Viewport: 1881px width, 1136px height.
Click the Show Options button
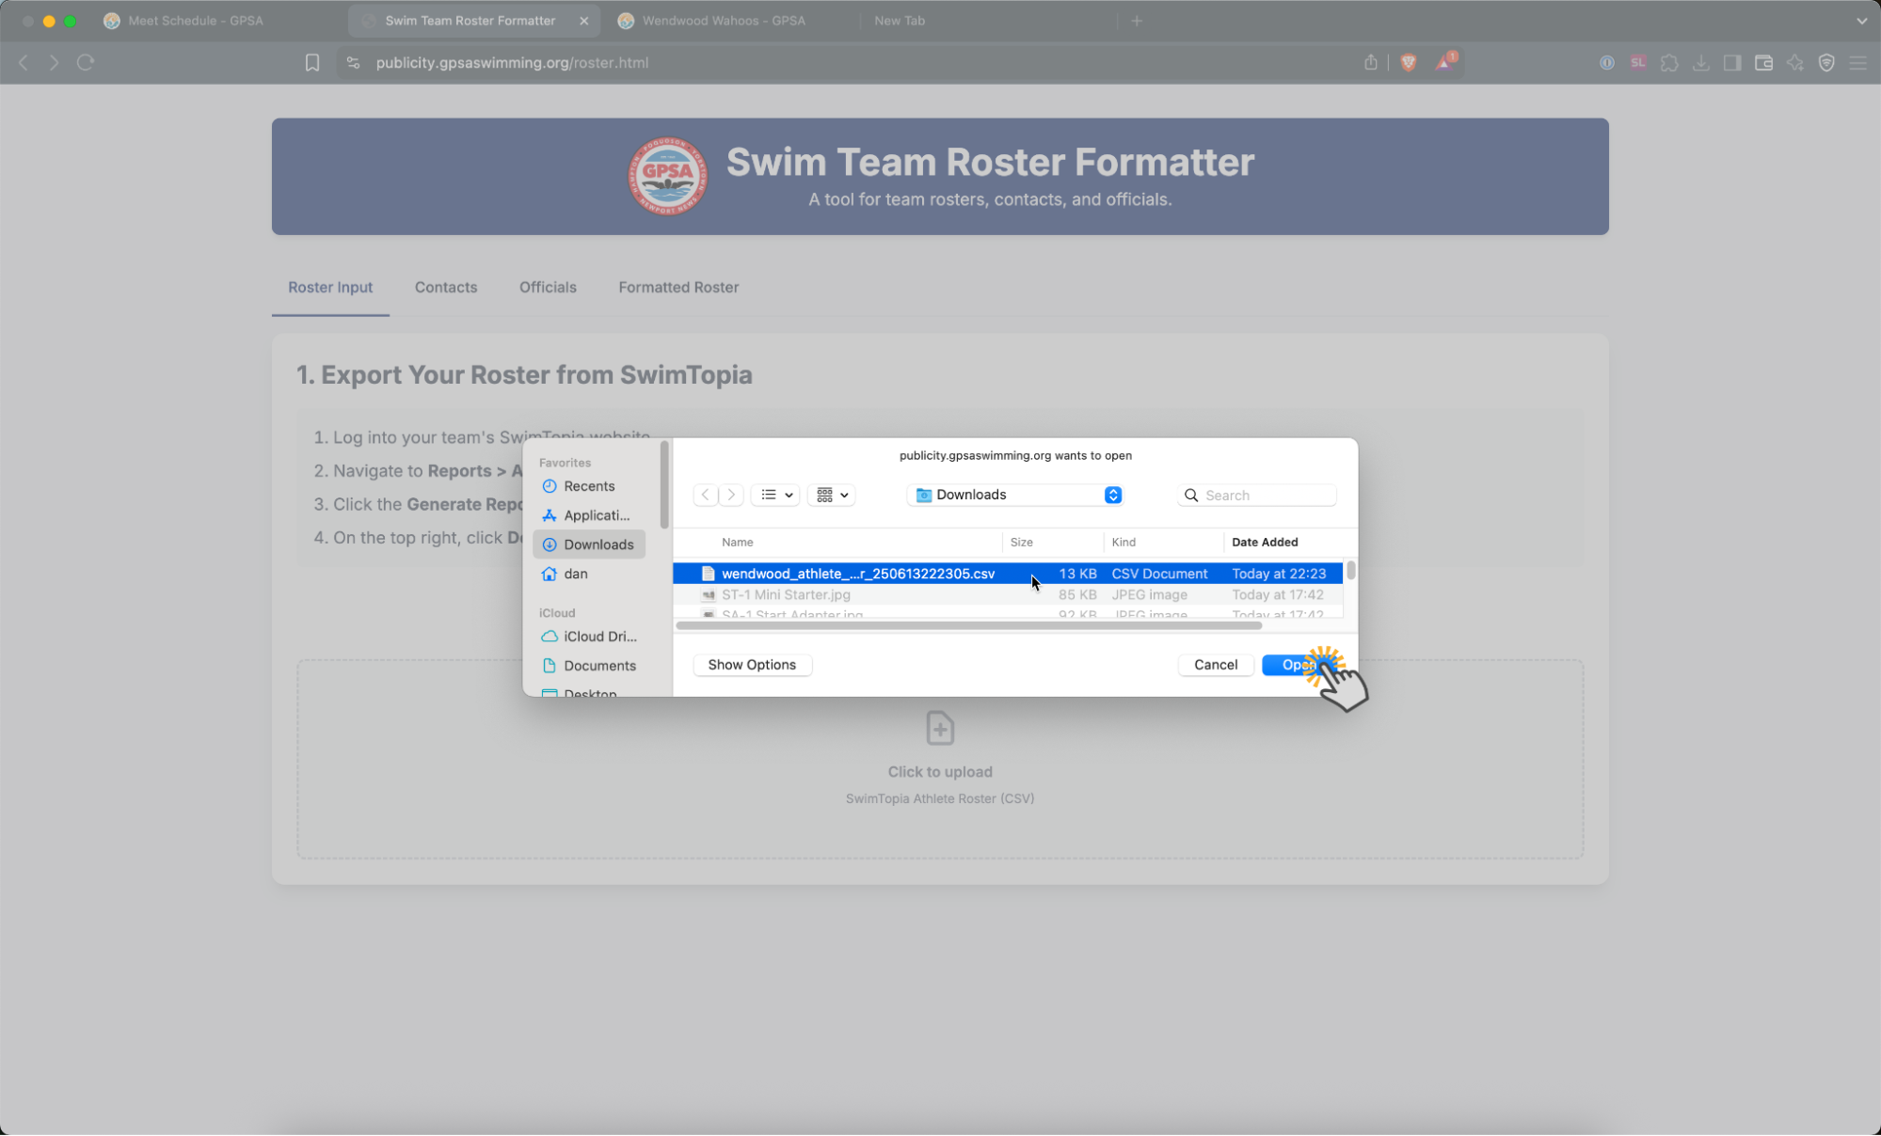tap(752, 665)
